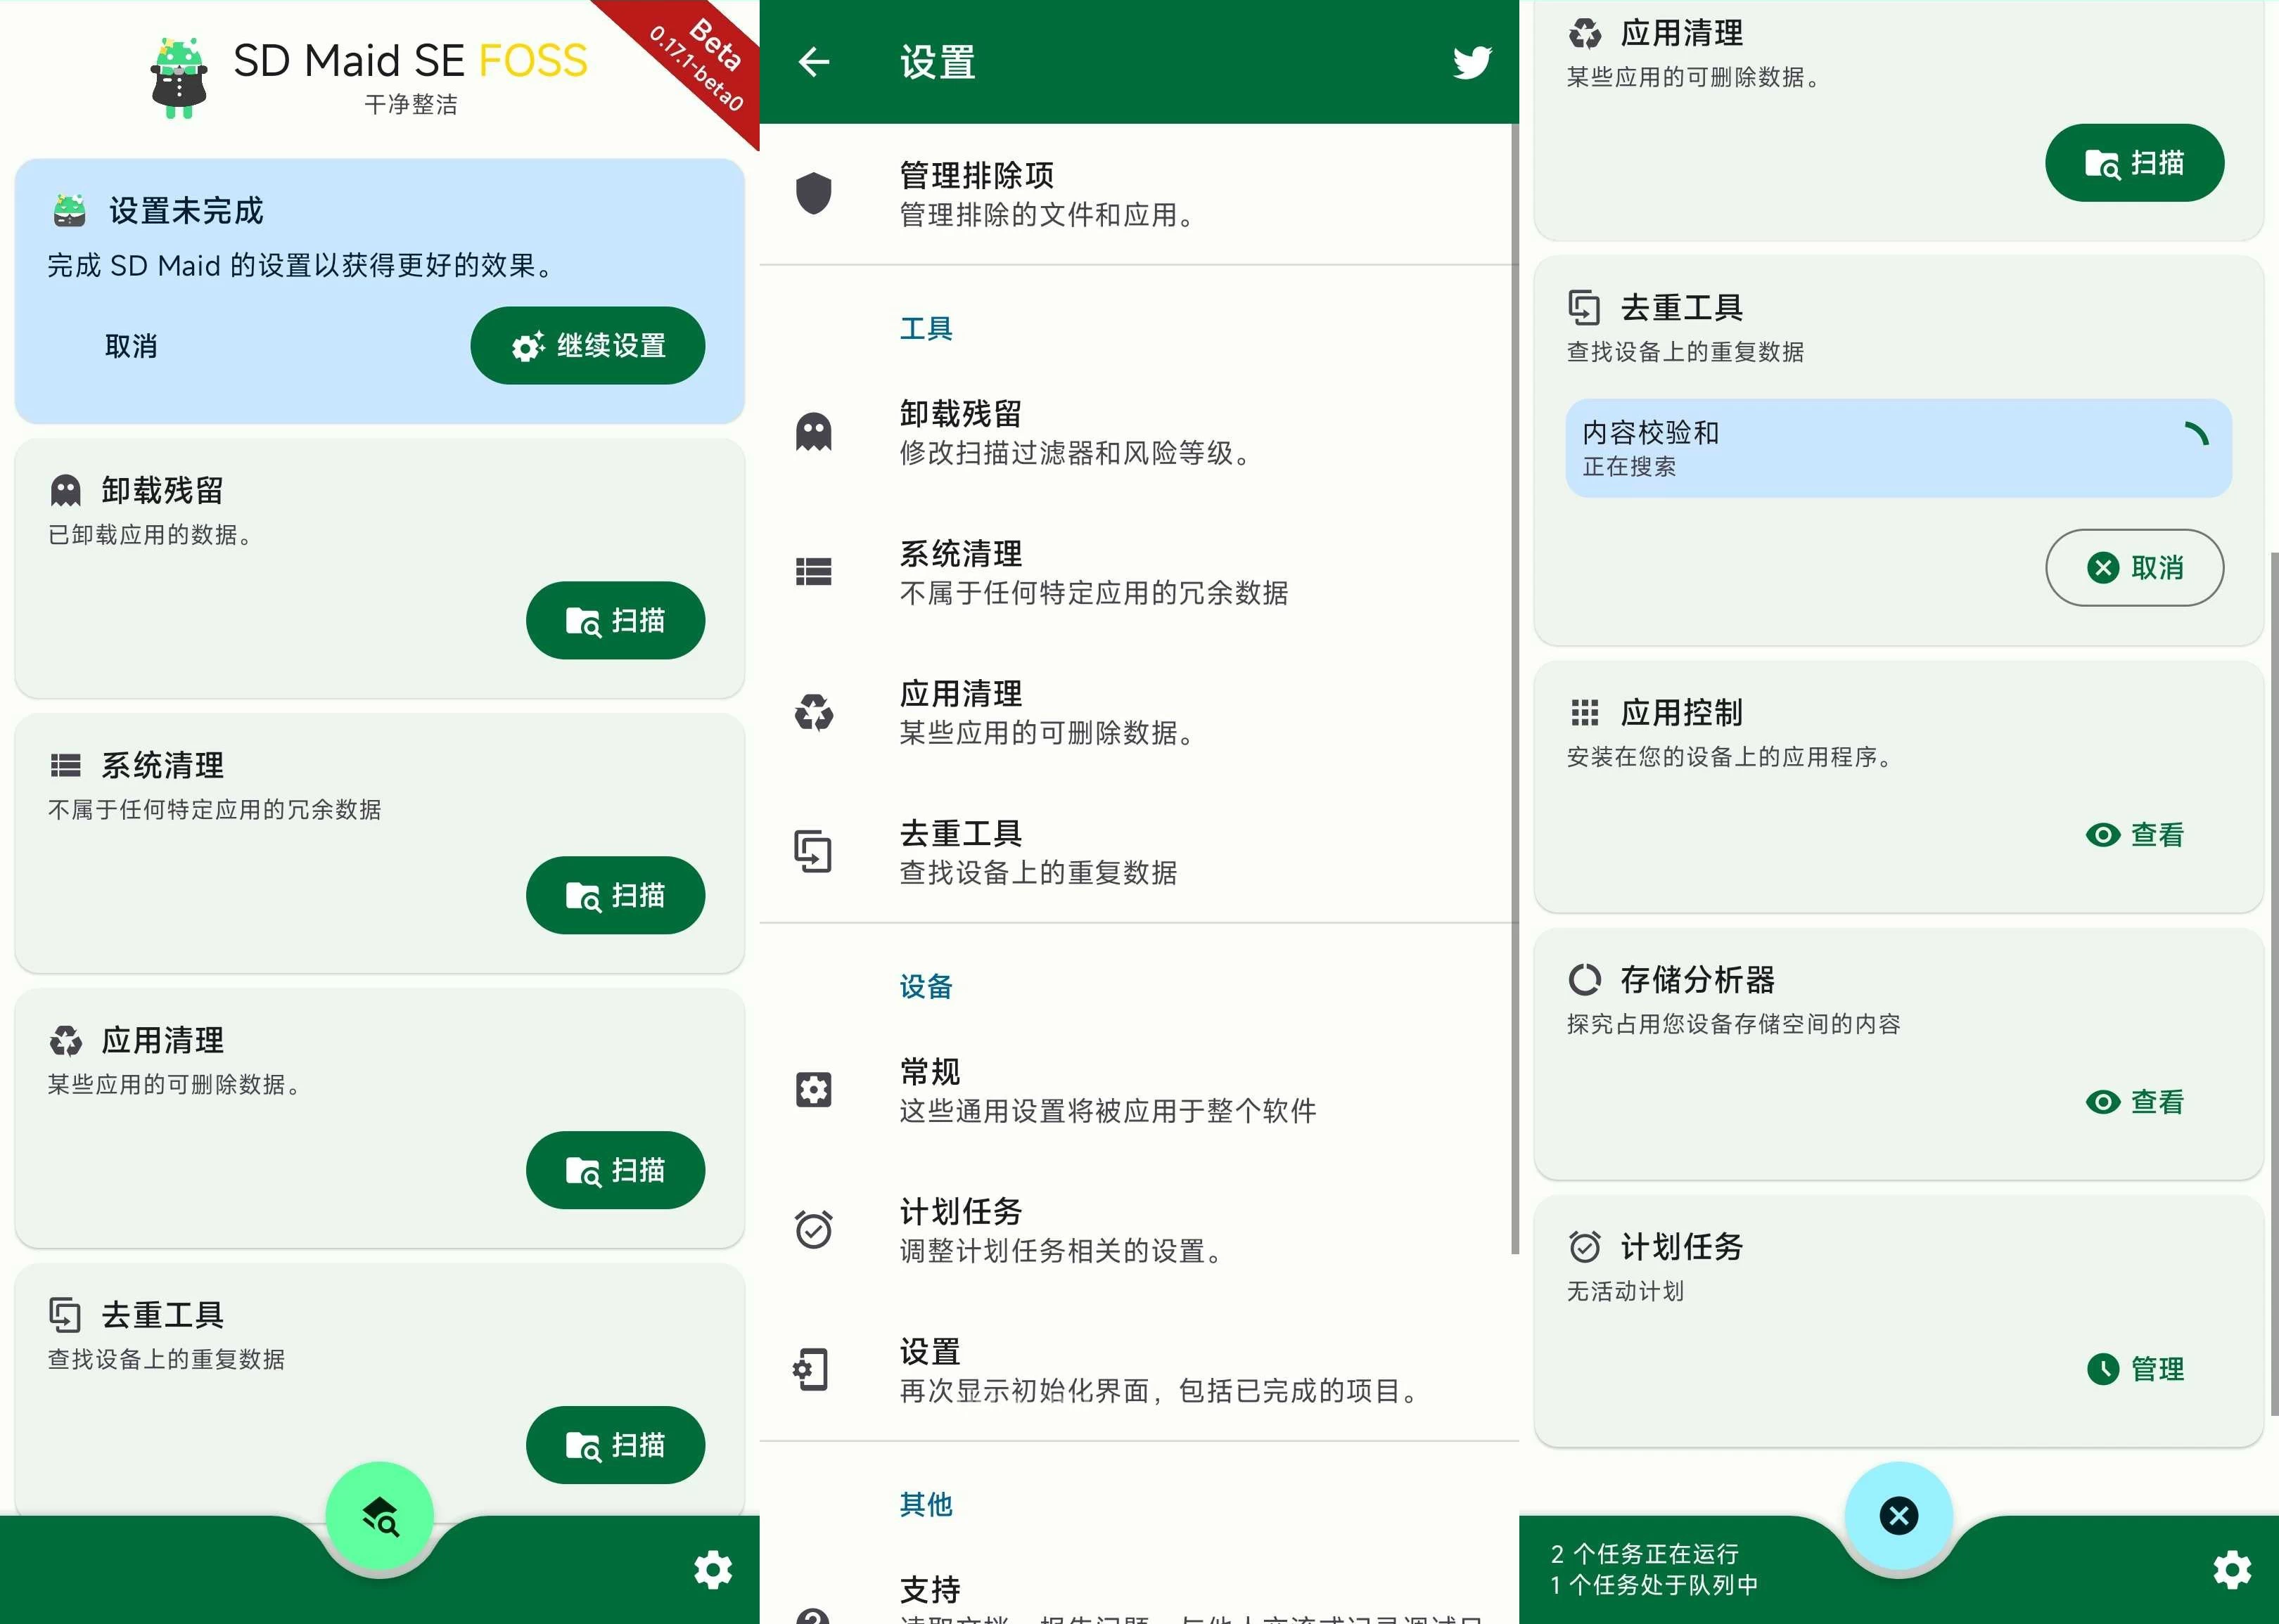Screen dimensions: 2279x1624
Task: Click the gear-box icon beside 常规
Action: coord(813,1090)
